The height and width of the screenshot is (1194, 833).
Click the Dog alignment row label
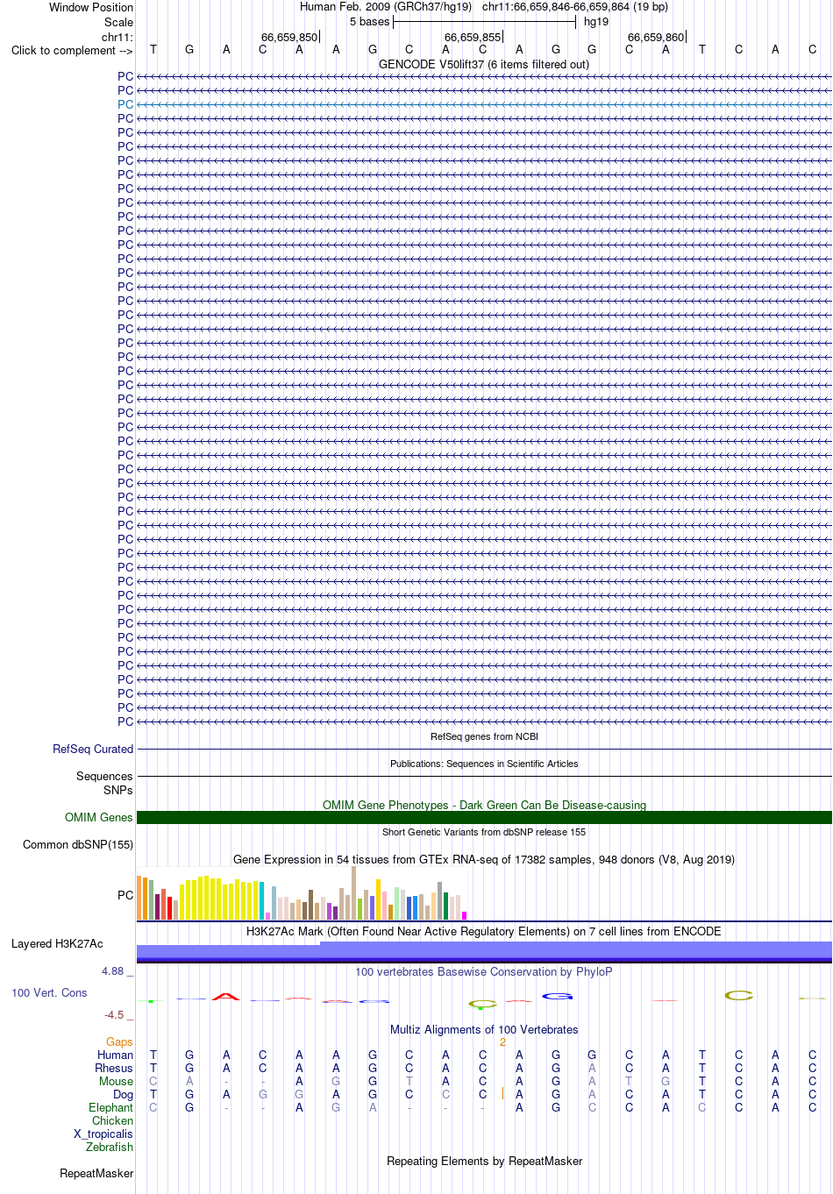(124, 1094)
